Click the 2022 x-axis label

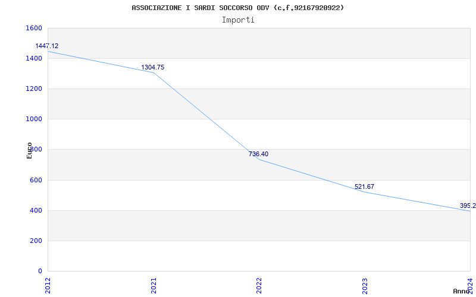(259, 286)
